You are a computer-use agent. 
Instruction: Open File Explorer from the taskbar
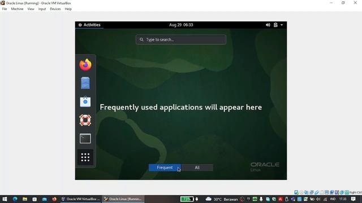25,199
